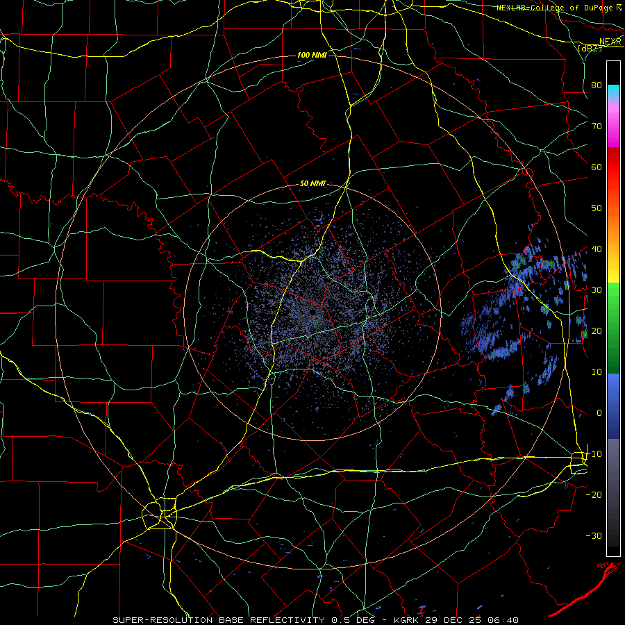Image resolution: width=625 pixels, height=625 pixels.
Task: Click the 0 dBZ scale value
Action: [599, 413]
